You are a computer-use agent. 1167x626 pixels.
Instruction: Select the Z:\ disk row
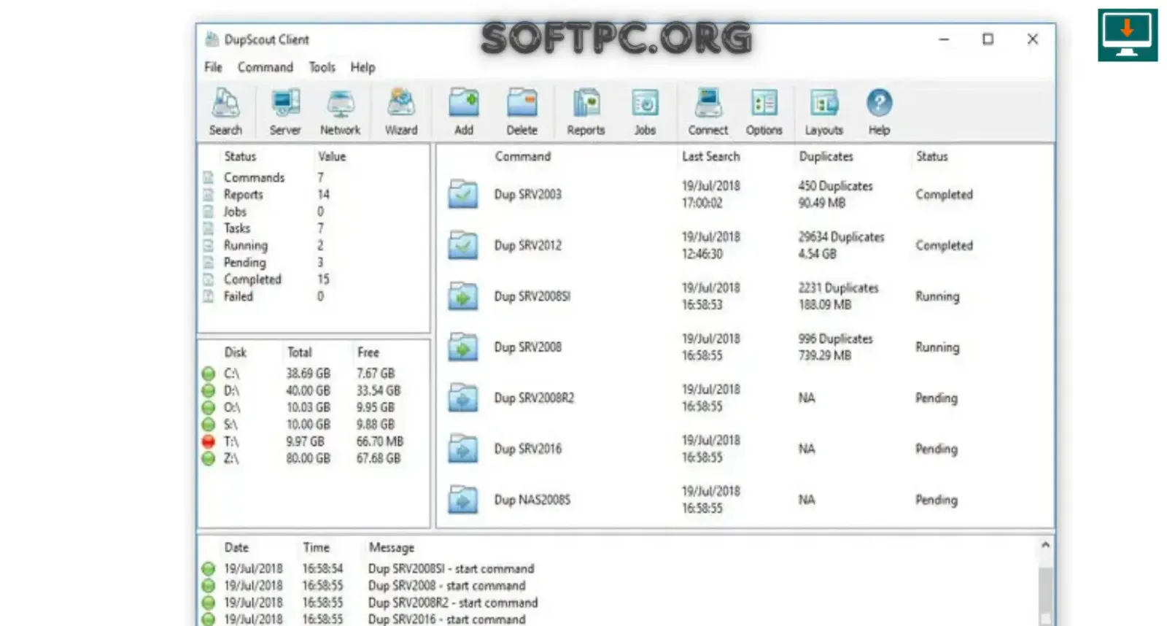[x=314, y=459]
